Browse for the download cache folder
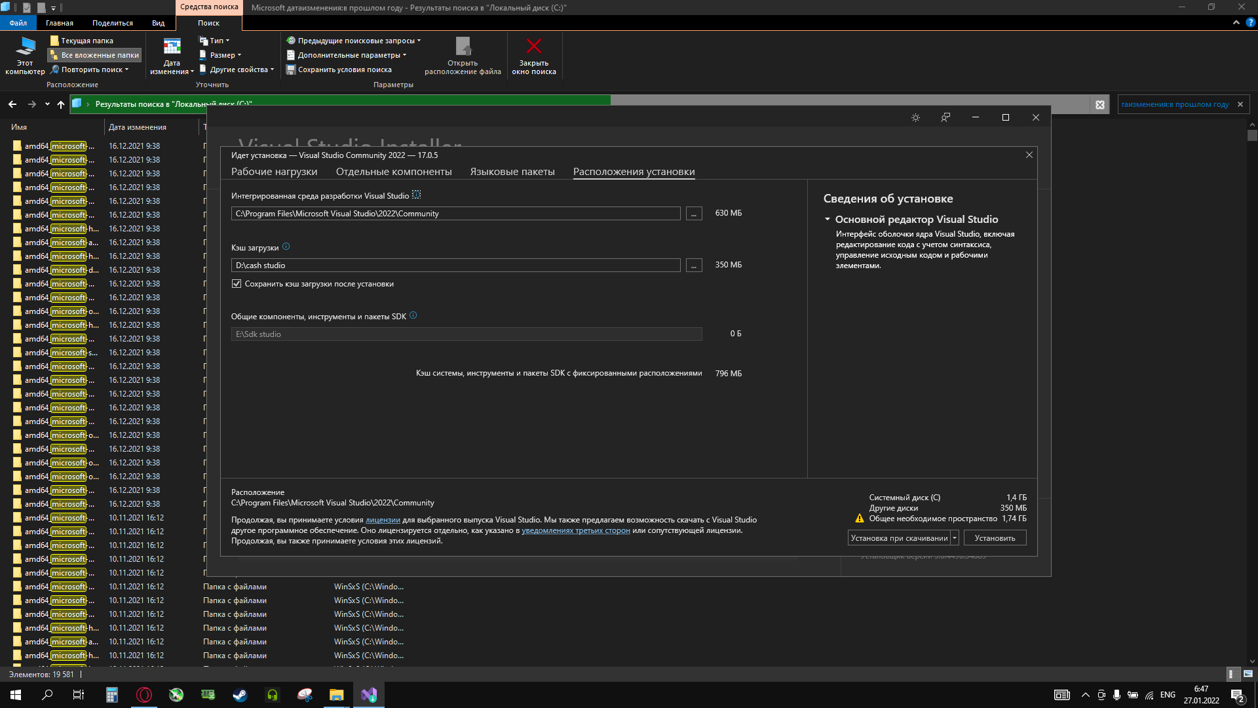This screenshot has width=1258, height=708. coord(694,265)
